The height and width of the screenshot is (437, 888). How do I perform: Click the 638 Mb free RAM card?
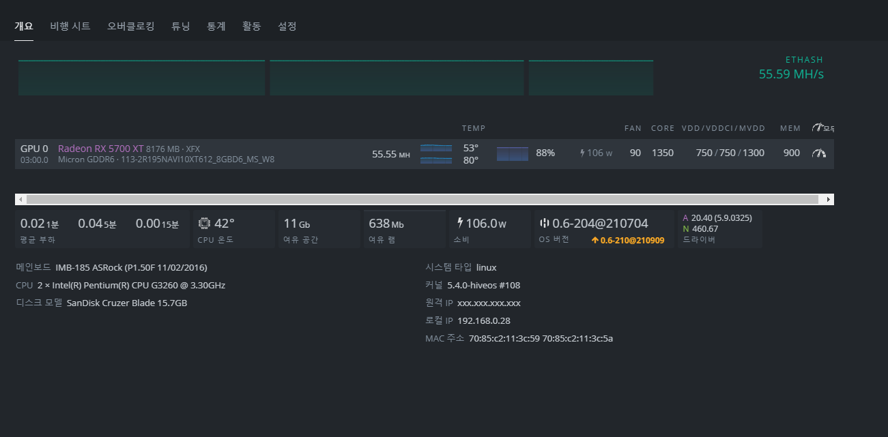tap(405, 229)
